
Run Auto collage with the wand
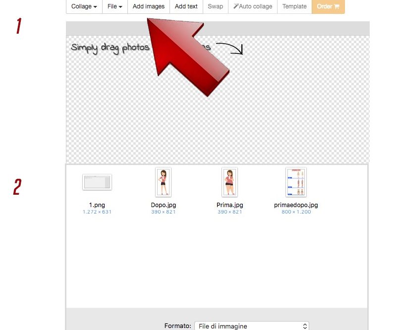(x=253, y=6)
